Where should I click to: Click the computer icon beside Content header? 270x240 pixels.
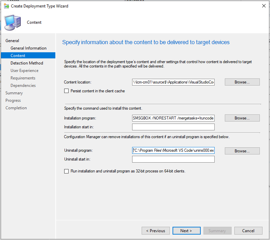(13, 22)
